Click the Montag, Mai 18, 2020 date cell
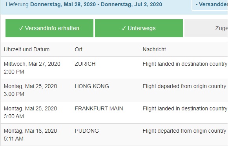Image resolution: width=228 pixels, height=146 pixels. click(30, 131)
